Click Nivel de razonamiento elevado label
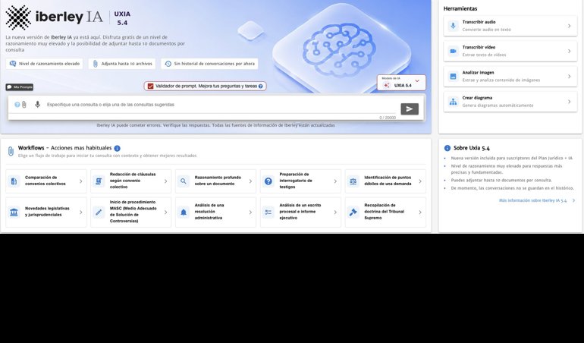 [49, 64]
